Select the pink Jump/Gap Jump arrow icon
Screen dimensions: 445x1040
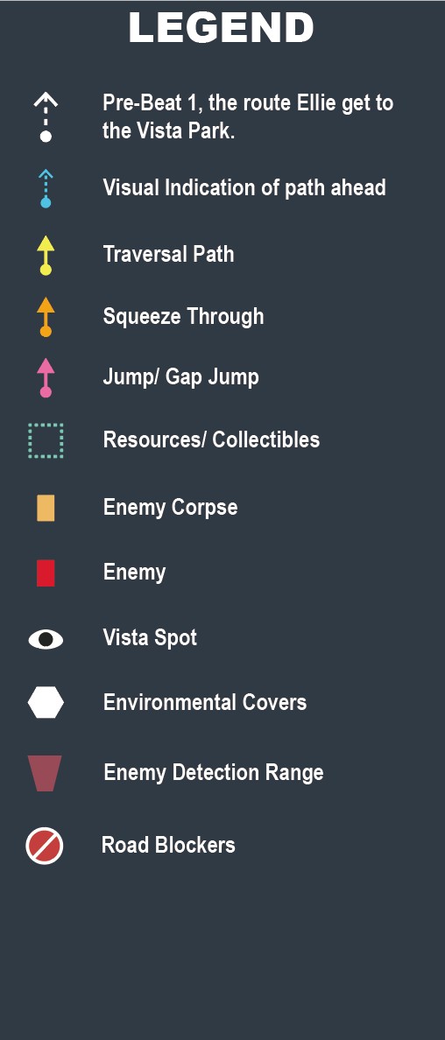click(46, 378)
